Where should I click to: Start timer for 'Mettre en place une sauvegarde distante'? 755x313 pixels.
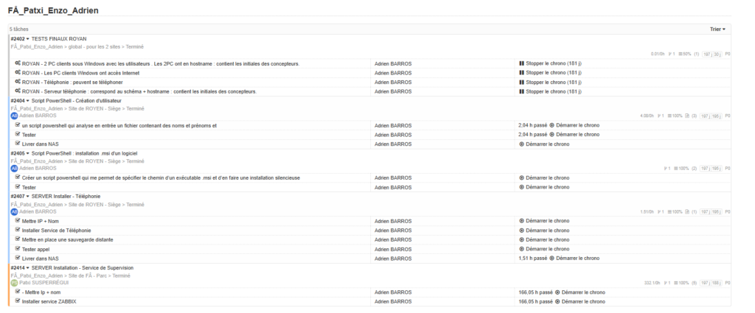tap(544, 240)
